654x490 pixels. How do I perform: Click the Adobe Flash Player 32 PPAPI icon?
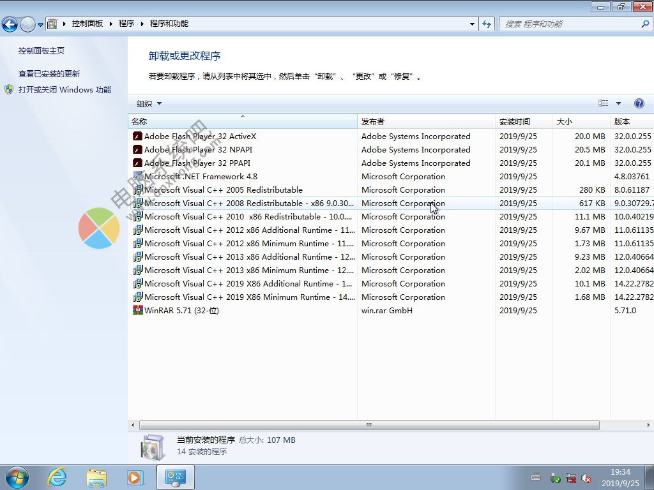[x=138, y=163]
